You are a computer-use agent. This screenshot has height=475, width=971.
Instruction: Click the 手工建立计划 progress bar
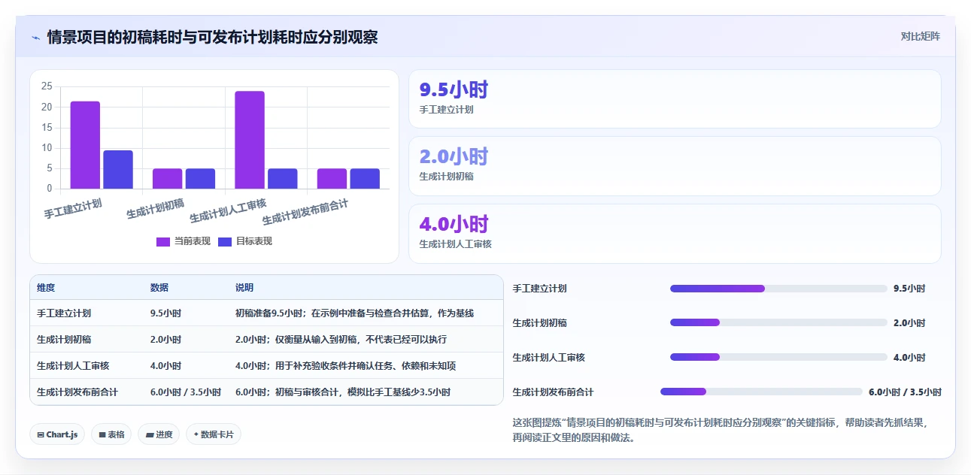click(778, 289)
